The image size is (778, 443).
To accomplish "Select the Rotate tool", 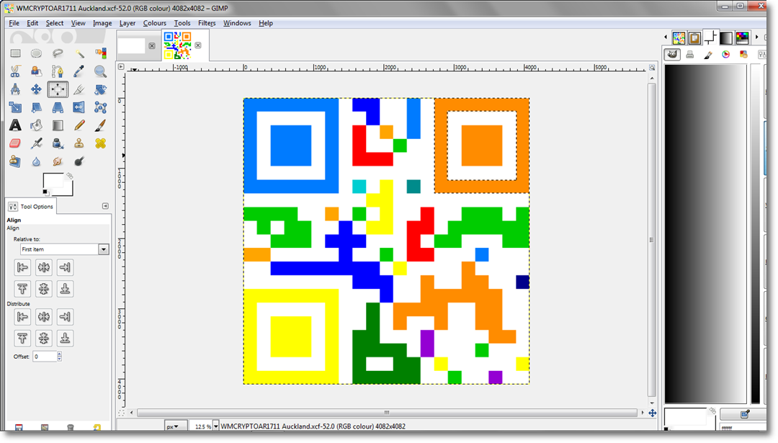I will [101, 89].
